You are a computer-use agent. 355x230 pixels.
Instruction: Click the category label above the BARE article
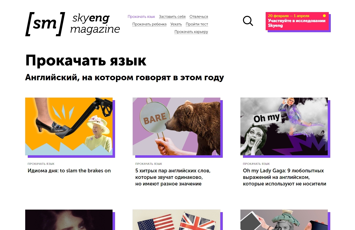[x=149, y=164]
